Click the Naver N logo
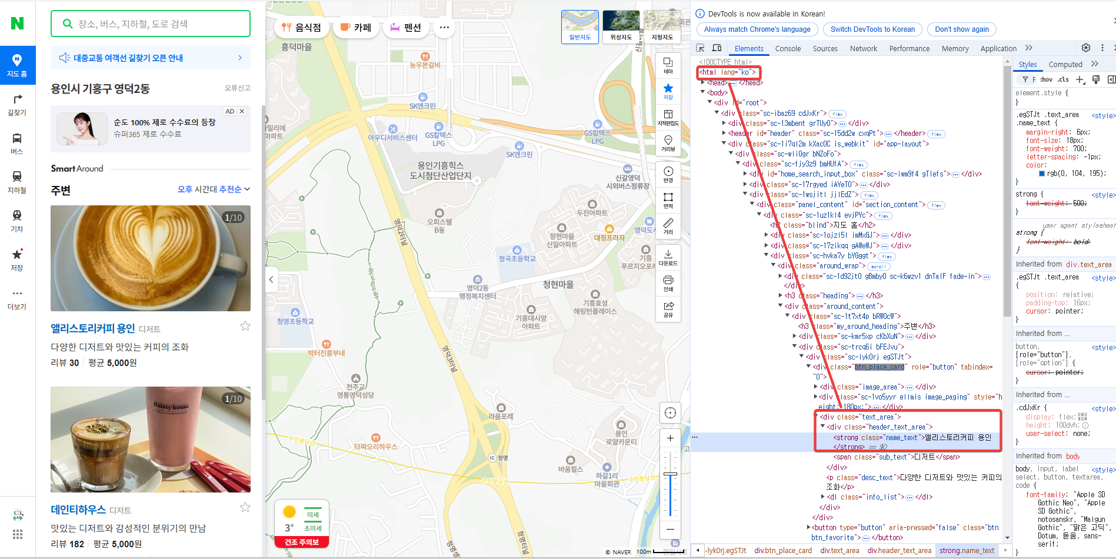Image resolution: width=1116 pixels, height=559 pixels. (x=17, y=23)
